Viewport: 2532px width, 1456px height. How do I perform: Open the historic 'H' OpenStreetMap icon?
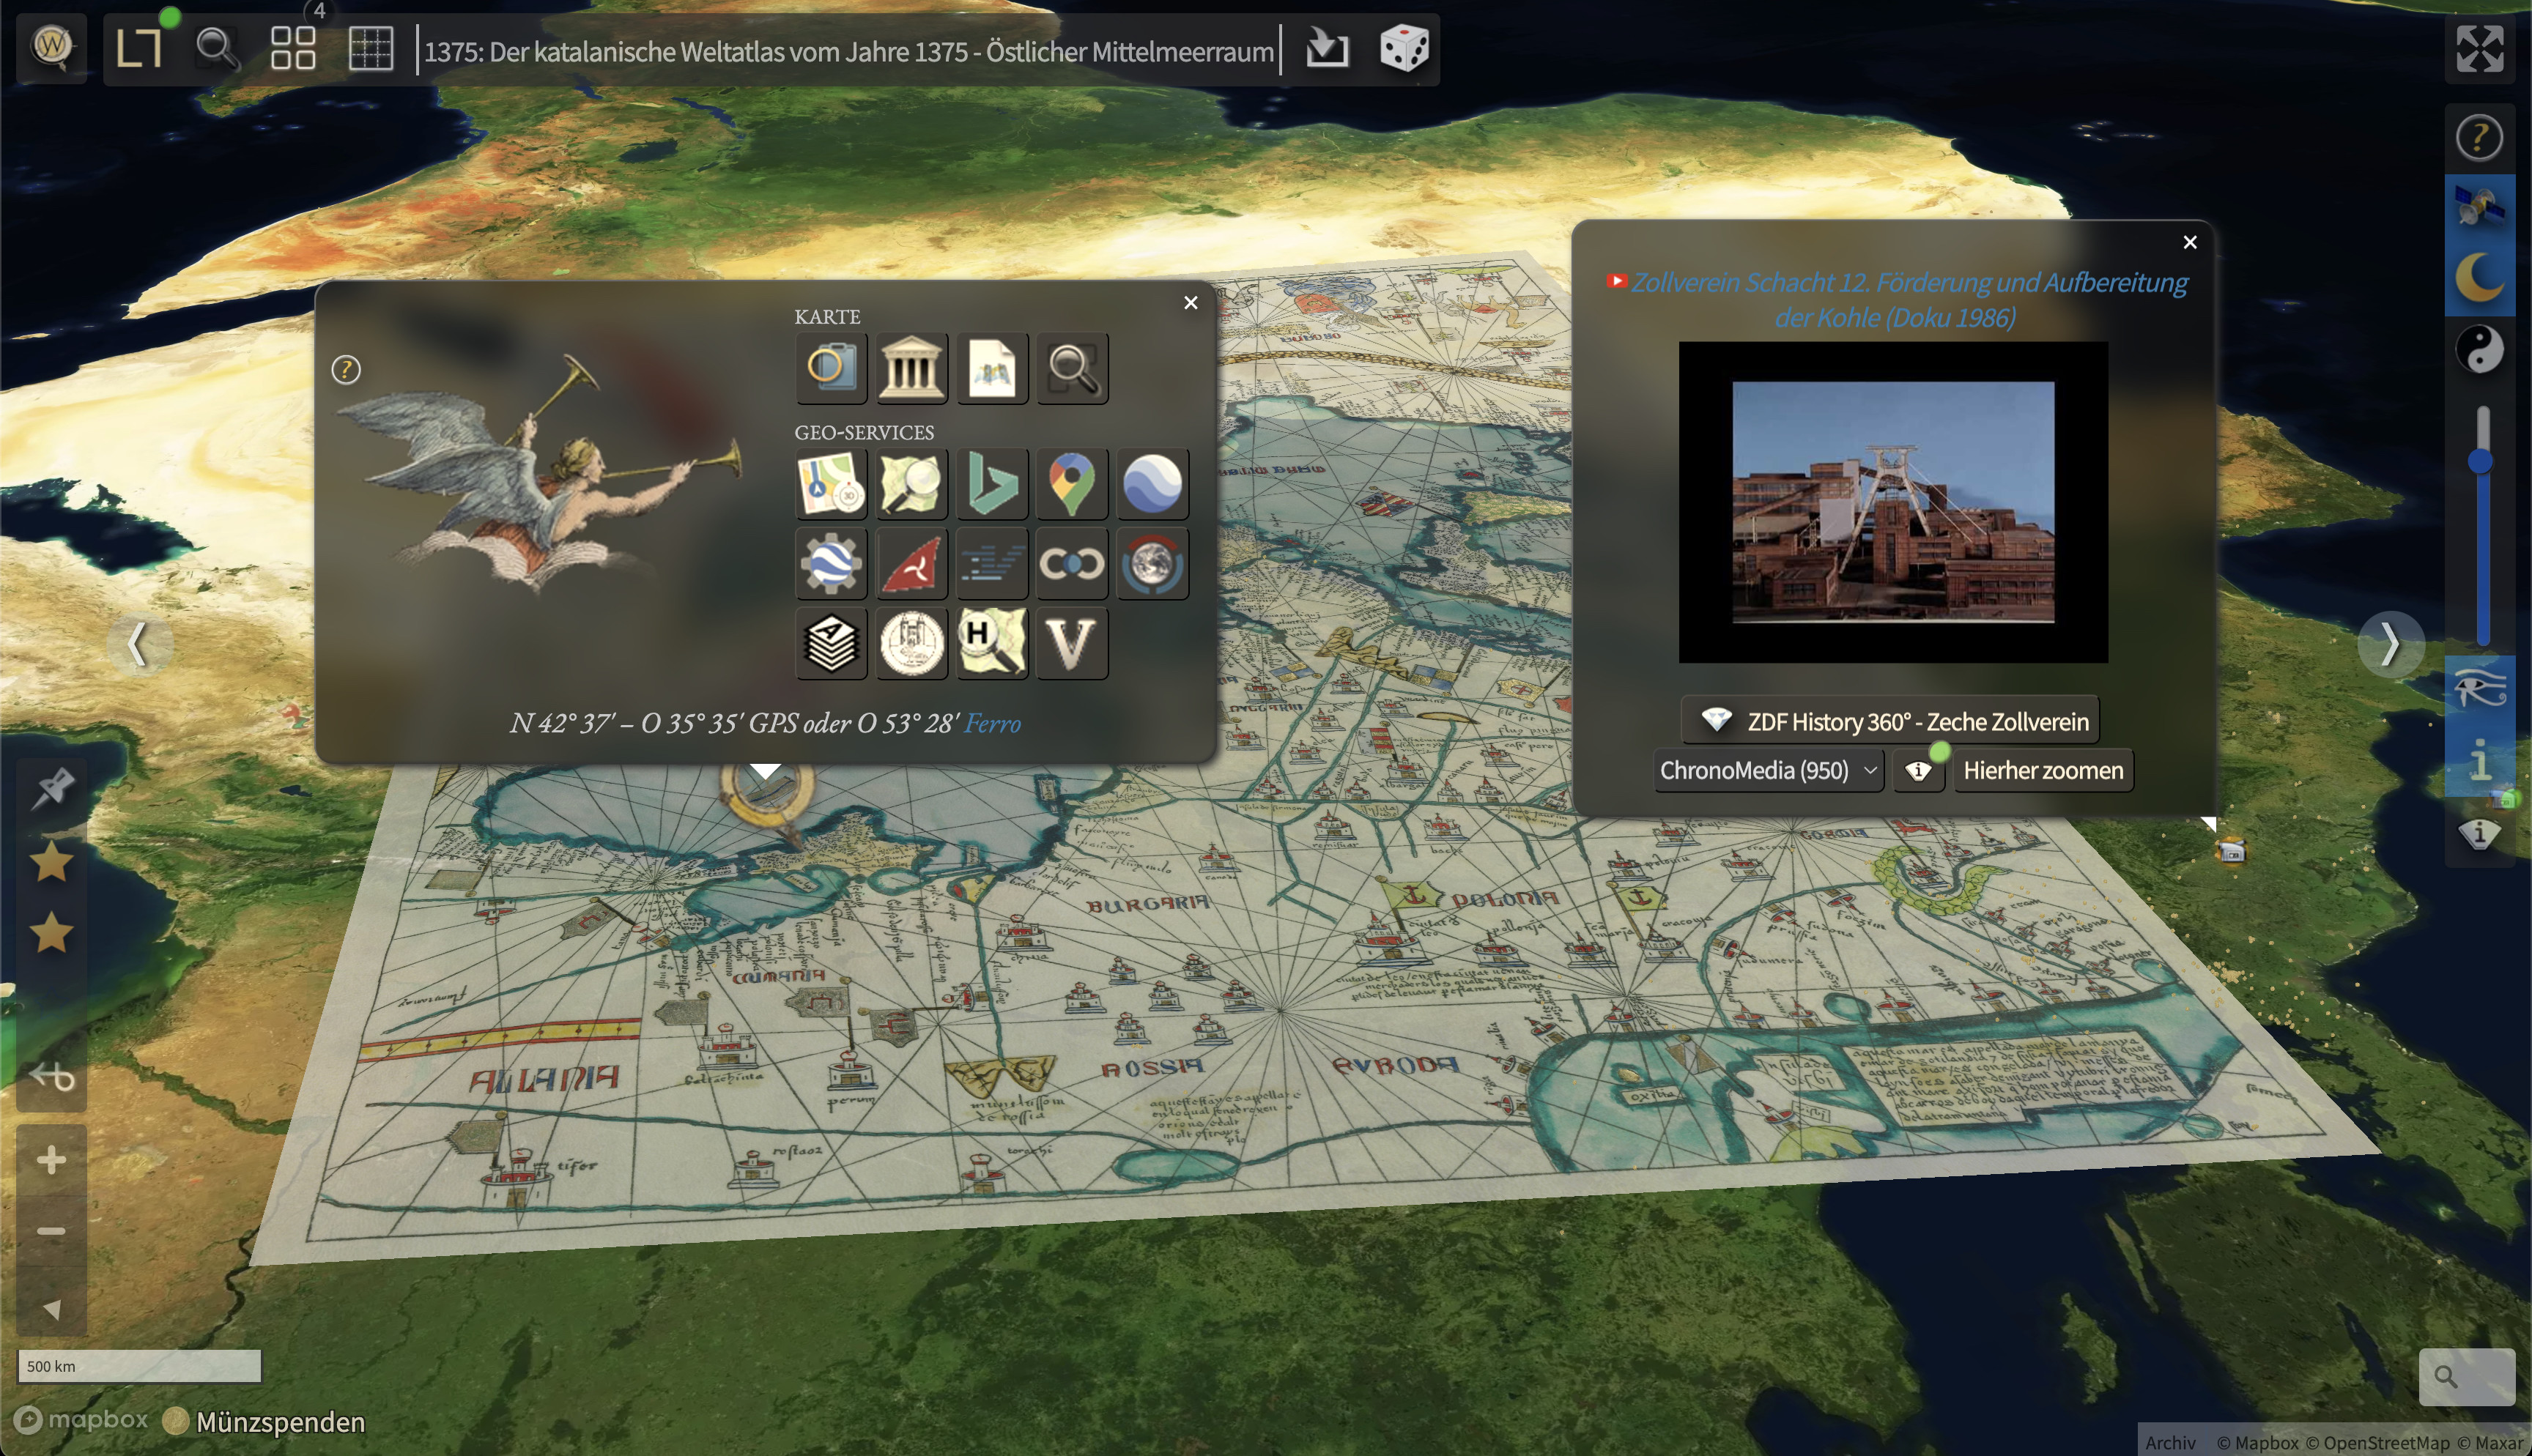pyautogui.click(x=992, y=643)
